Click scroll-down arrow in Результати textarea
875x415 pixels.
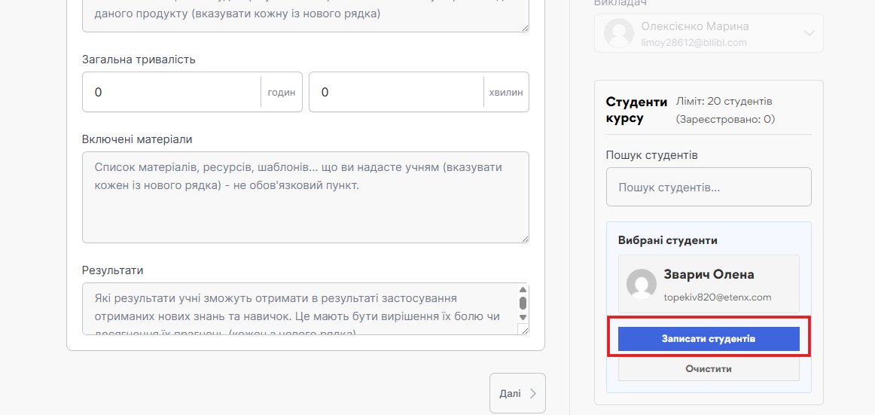(523, 317)
